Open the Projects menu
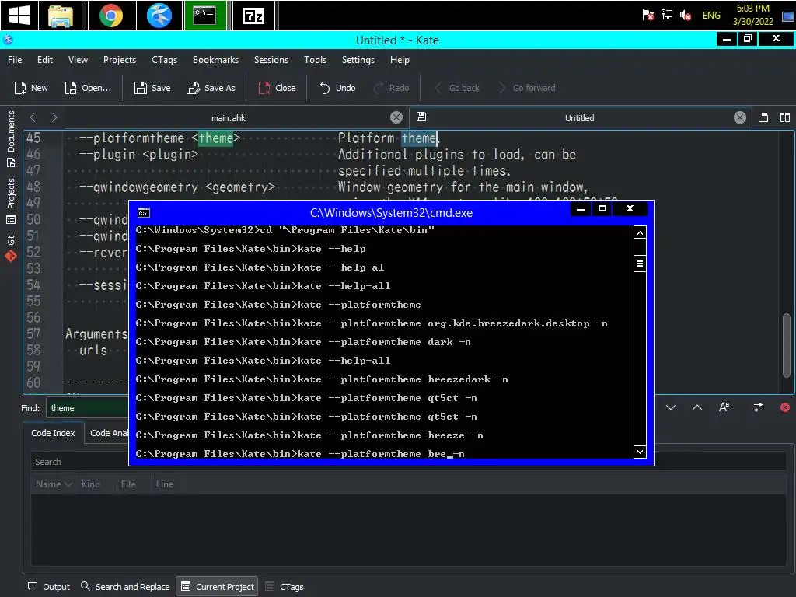This screenshot has height=597, width=796. point(119,60)
